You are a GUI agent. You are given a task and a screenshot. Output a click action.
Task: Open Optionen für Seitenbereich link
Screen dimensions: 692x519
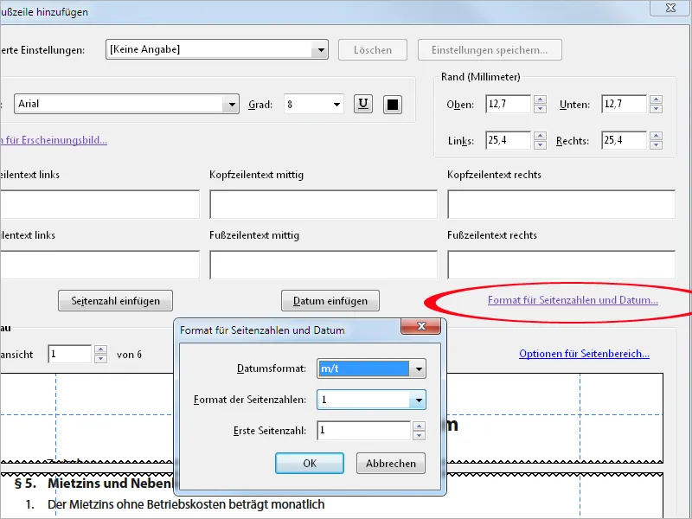pyautogui.click(x=585, y=354)
